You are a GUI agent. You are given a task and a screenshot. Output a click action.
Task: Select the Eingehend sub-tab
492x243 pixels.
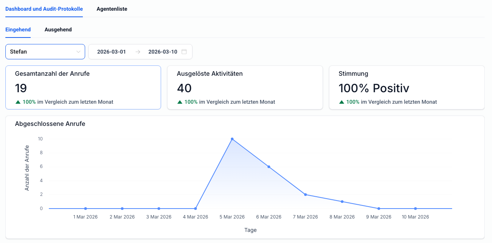pos(18,29)
